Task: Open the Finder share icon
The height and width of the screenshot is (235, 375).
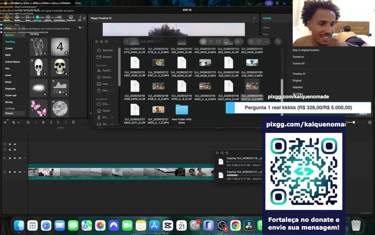Action: coord(251,41)
